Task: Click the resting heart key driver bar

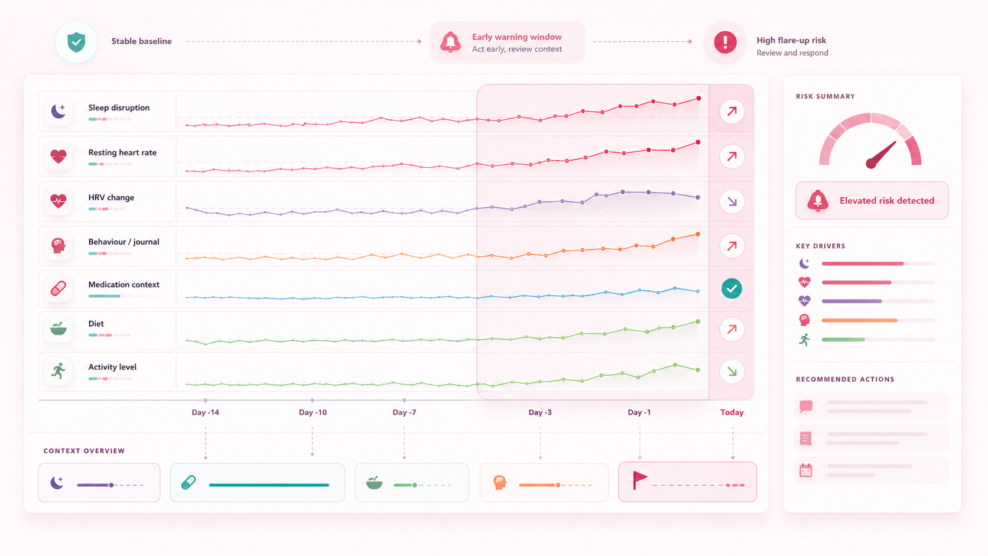Action: (878, 282)
